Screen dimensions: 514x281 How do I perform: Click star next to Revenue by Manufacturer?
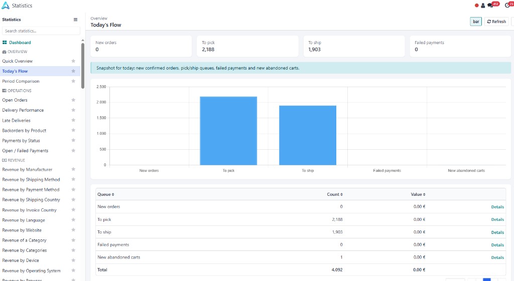tap(73, 169)
